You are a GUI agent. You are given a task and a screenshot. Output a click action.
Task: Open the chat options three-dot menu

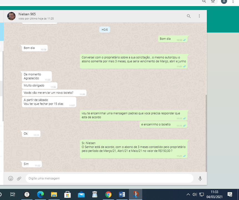point(199,16)
